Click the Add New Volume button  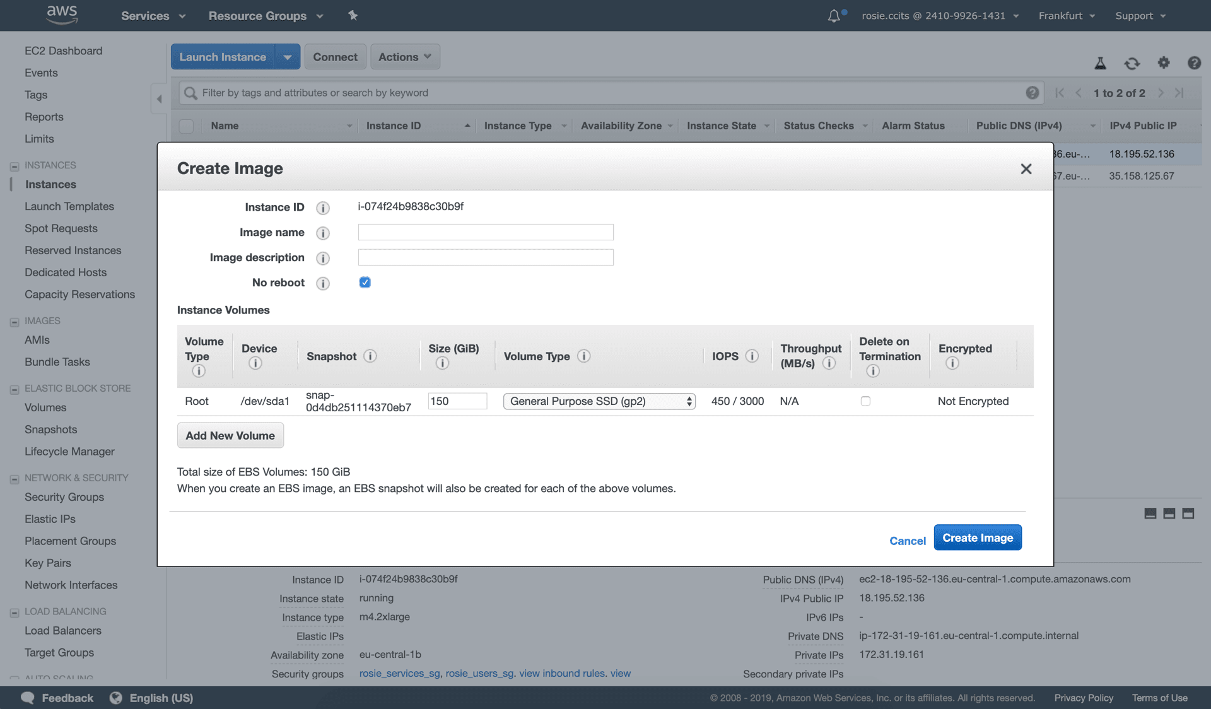click(x=230, y=435)
